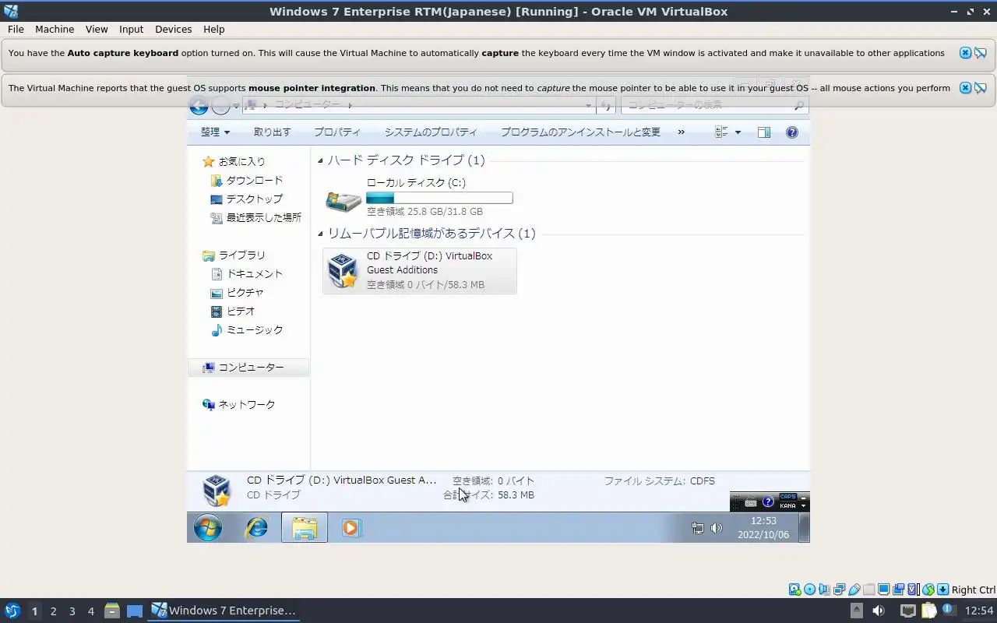997x623 pixels.
Task: Select お気に入り in the navigation pane
Action: coord(234,161)
